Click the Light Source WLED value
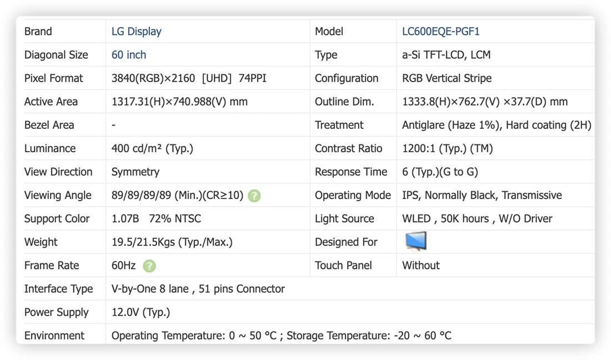The image size is (611, 360). click(x=477, y=218)
